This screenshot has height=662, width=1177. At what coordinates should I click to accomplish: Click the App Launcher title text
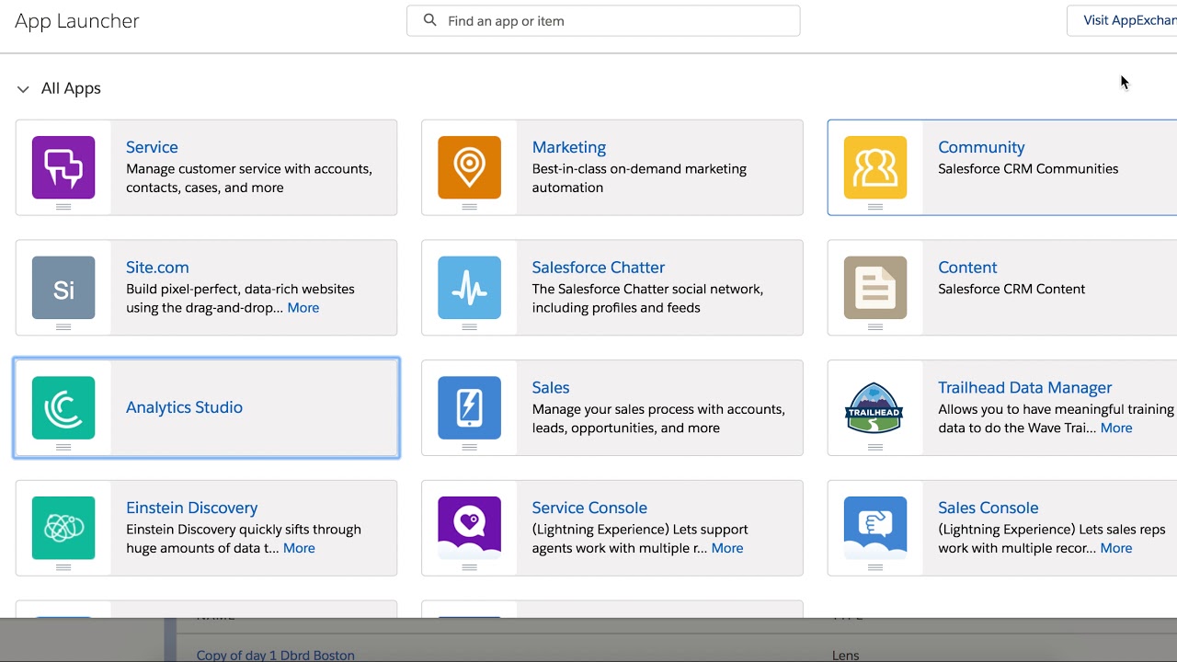click(77, 21)
